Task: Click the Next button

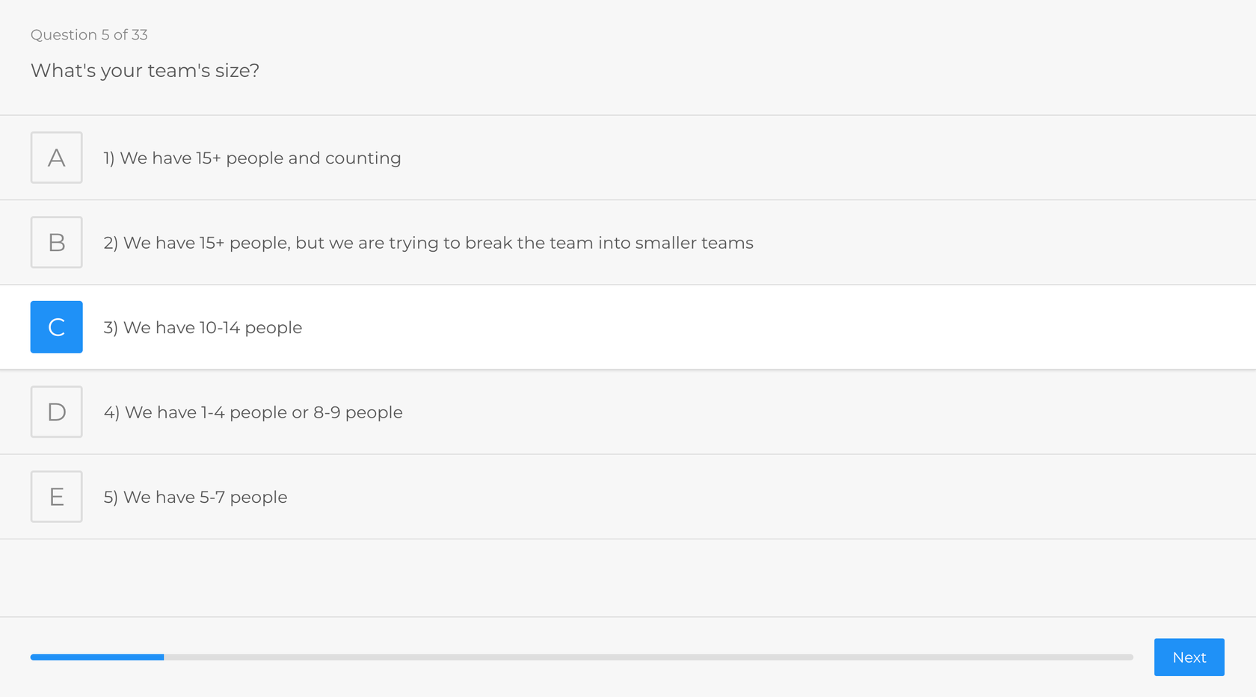Action: [1189, 657]
